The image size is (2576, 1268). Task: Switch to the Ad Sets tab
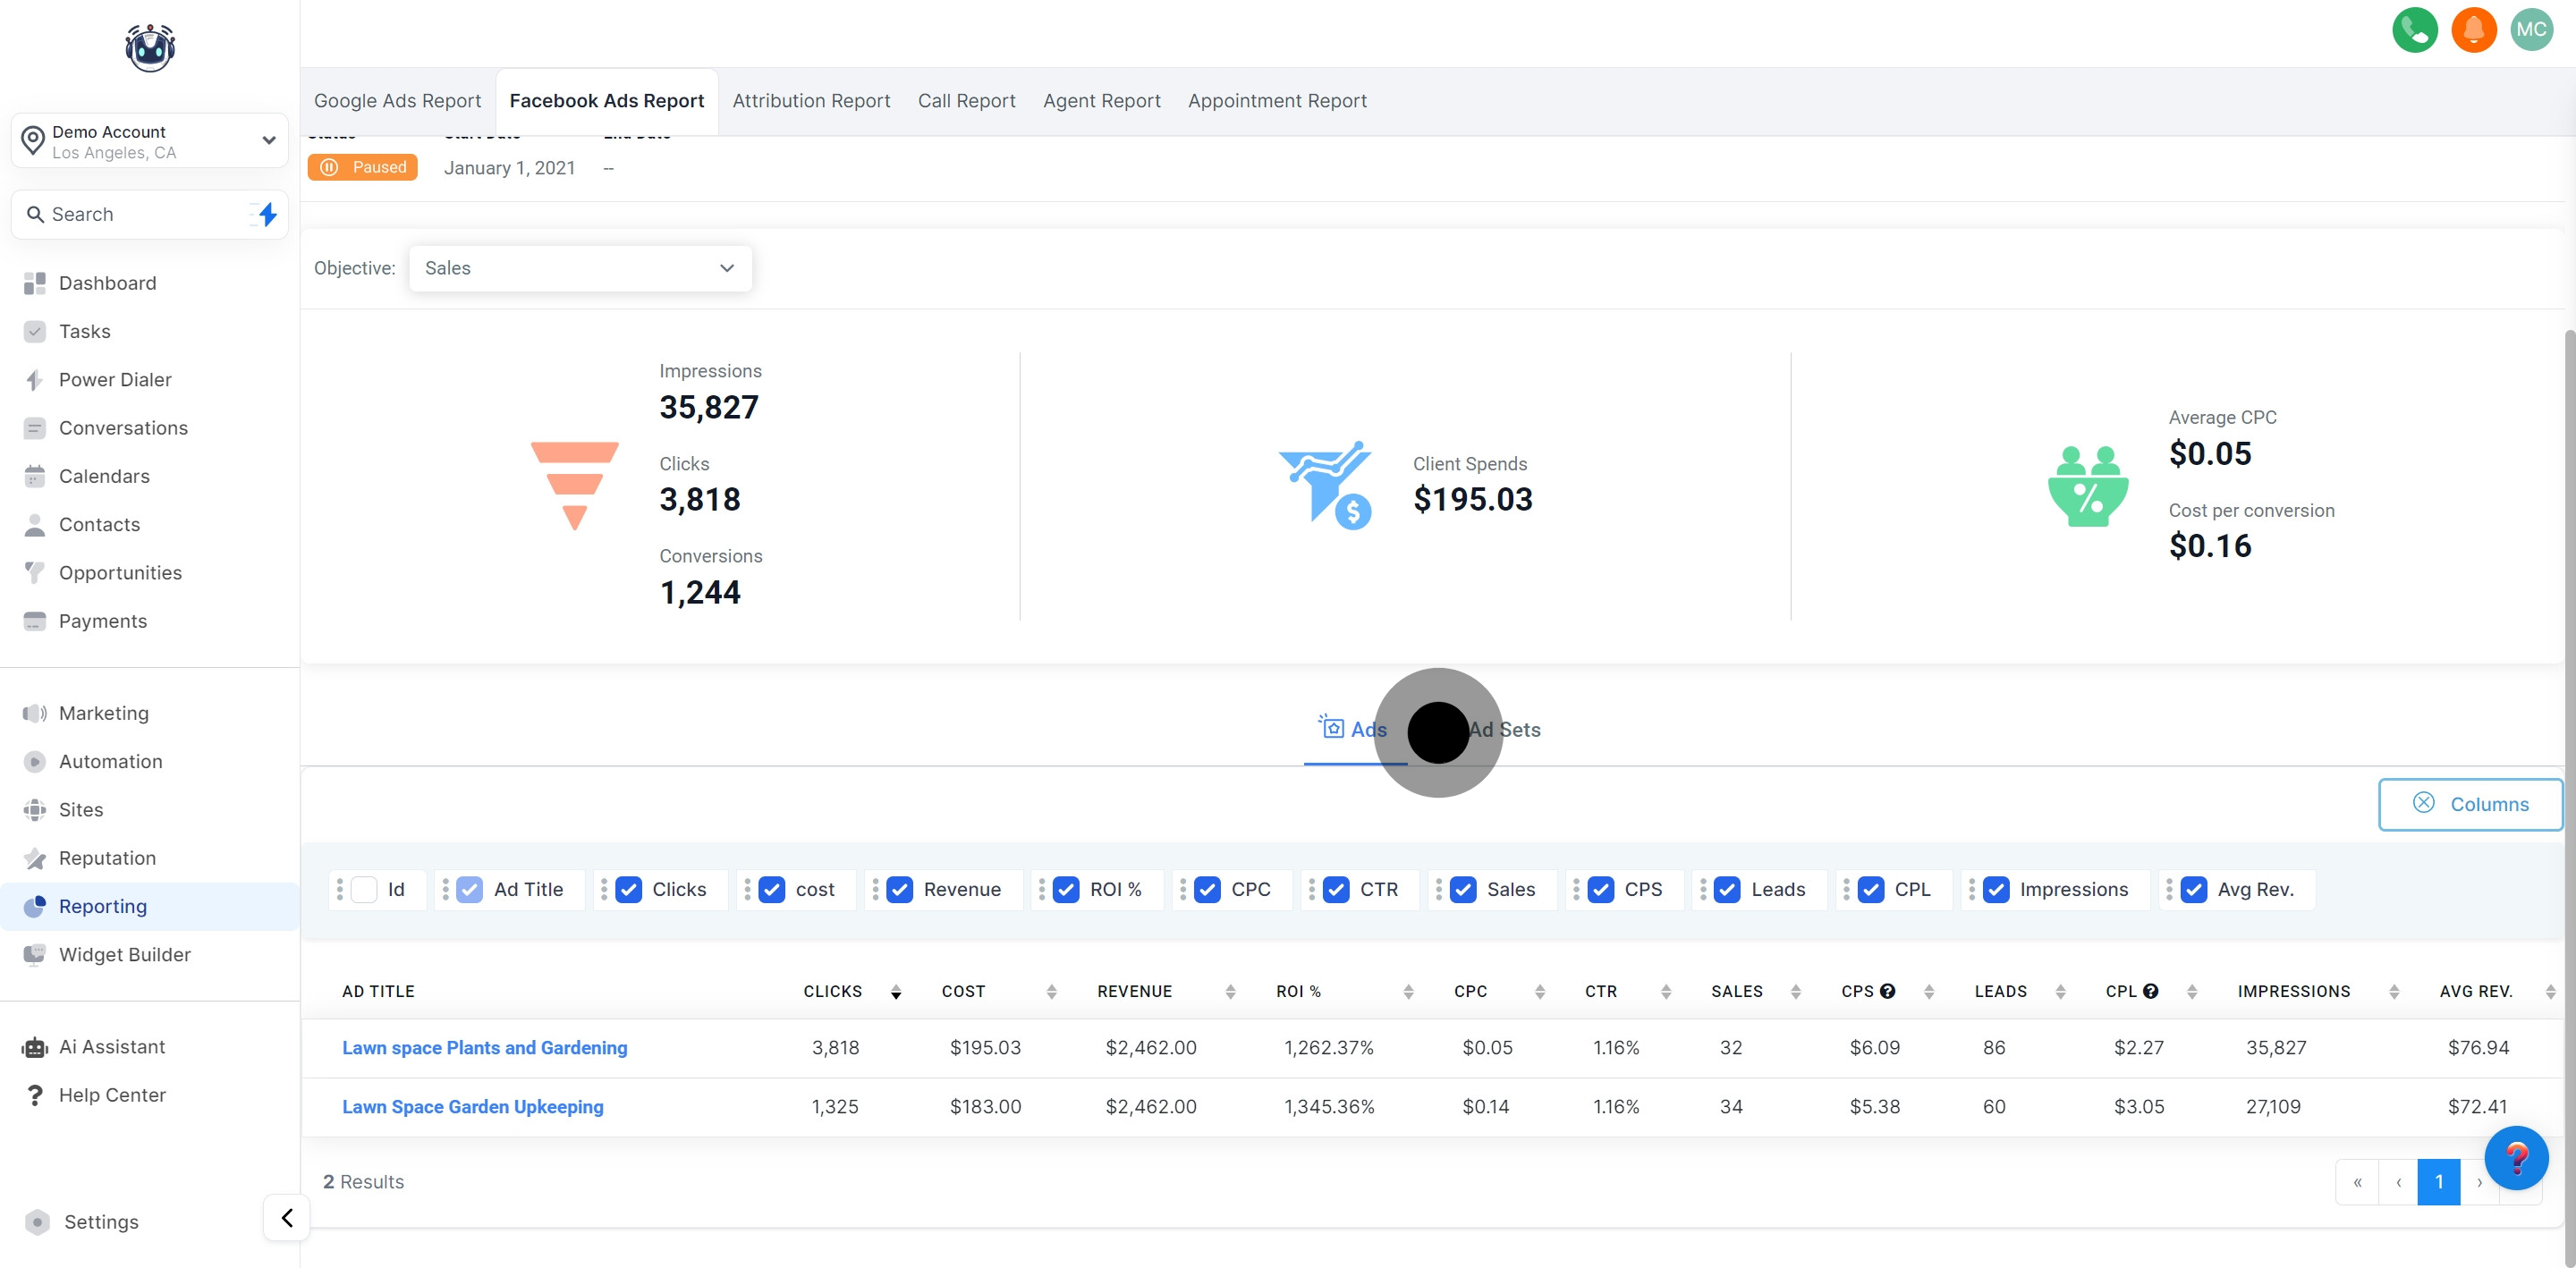pyautogui.click(x=1505, y=730)
